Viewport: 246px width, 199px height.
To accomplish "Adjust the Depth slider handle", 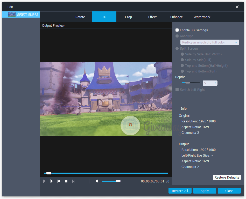I will click(188, 83).
